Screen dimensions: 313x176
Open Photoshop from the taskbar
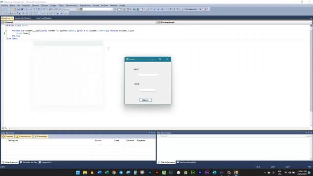click(x=150, y=173)
